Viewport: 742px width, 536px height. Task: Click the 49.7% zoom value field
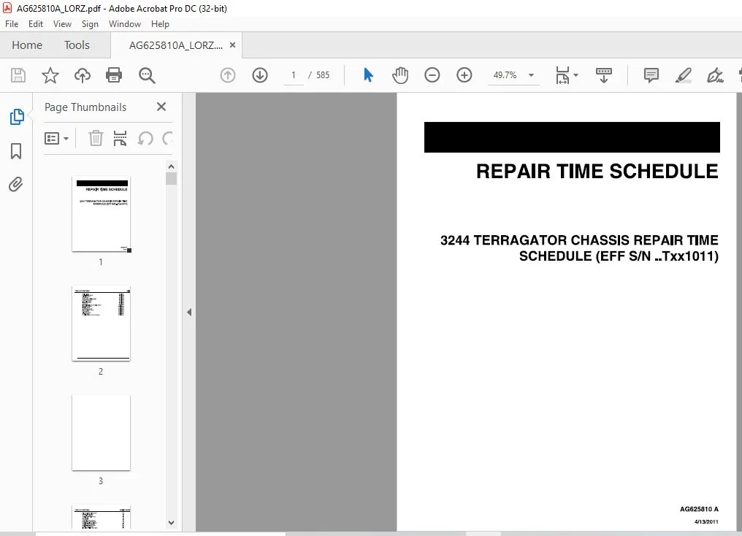click(x=505, y=75)
